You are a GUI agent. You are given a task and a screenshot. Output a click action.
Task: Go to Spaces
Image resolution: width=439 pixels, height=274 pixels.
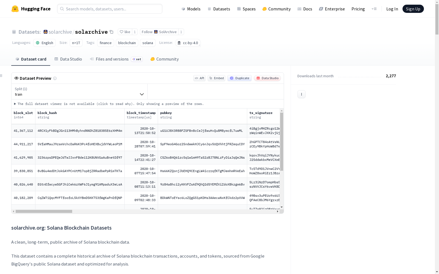coord(246,9)
